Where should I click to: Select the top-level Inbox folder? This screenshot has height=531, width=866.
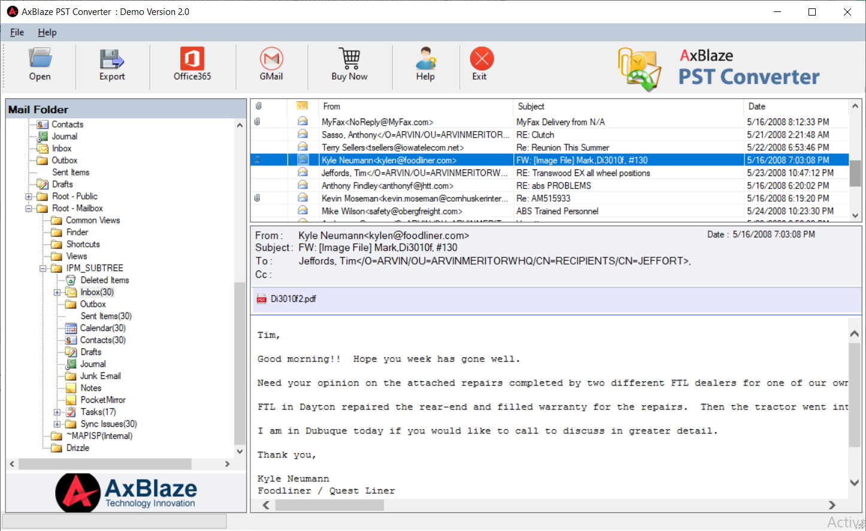click(62, 148)
